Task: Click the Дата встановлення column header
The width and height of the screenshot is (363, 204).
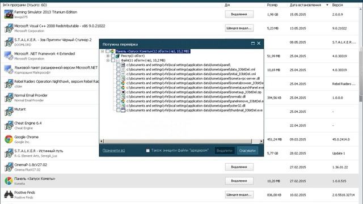Action: click(305, 5)
